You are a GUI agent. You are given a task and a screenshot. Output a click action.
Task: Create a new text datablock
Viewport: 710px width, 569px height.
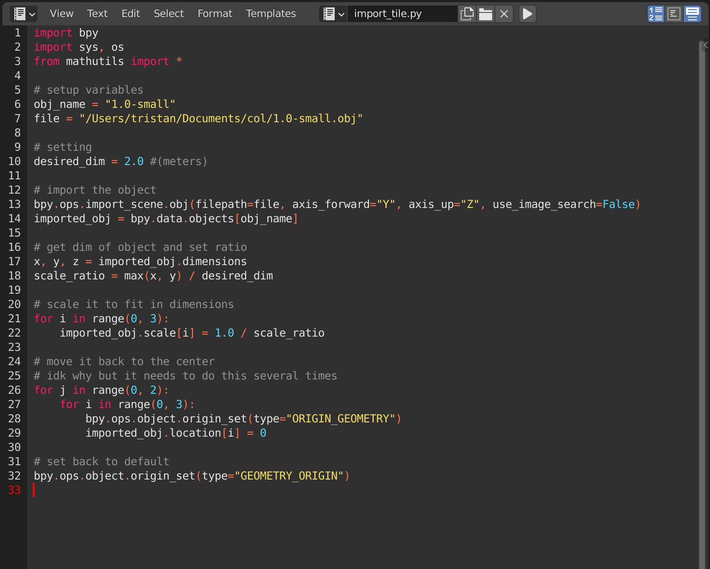coord(467,14)
